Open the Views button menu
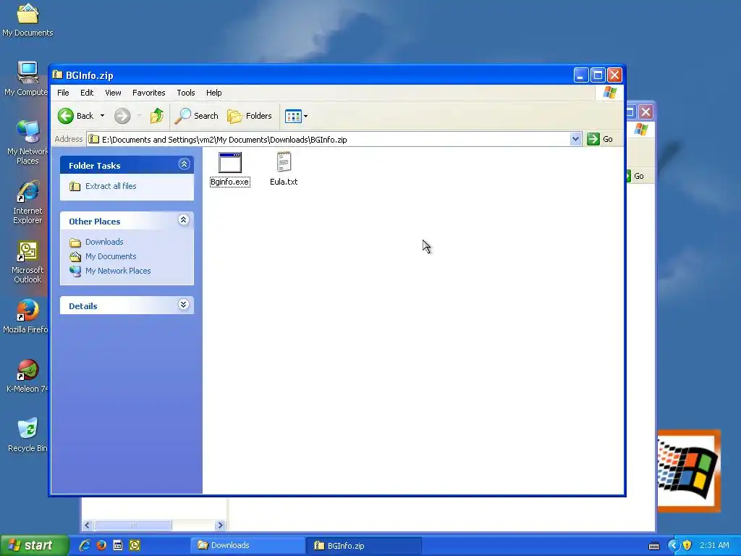The width and height of the screenshot is (741, 556). pyautogui.click(x=296, y=116)
